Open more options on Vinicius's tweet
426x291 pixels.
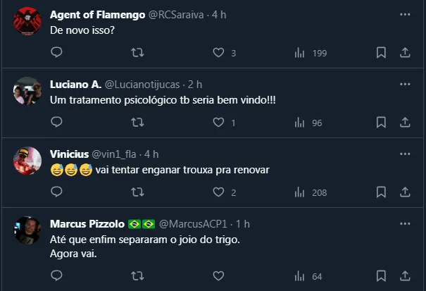405,154
